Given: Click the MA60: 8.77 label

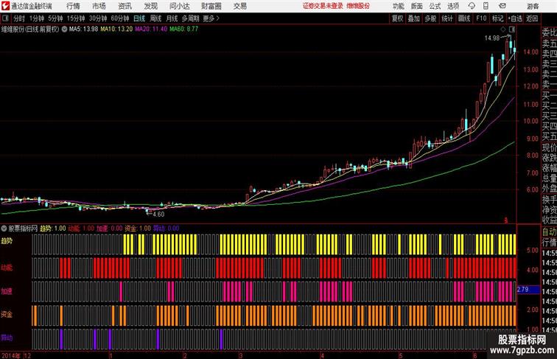Looking at the screenshot, I should click(x=183, y=29).
